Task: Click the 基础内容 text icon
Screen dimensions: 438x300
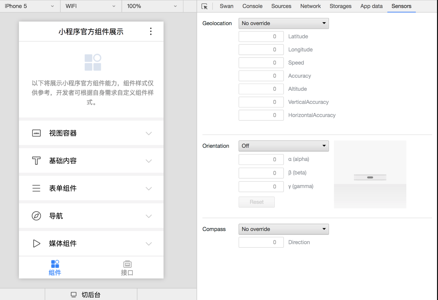Action: (36, 161)
